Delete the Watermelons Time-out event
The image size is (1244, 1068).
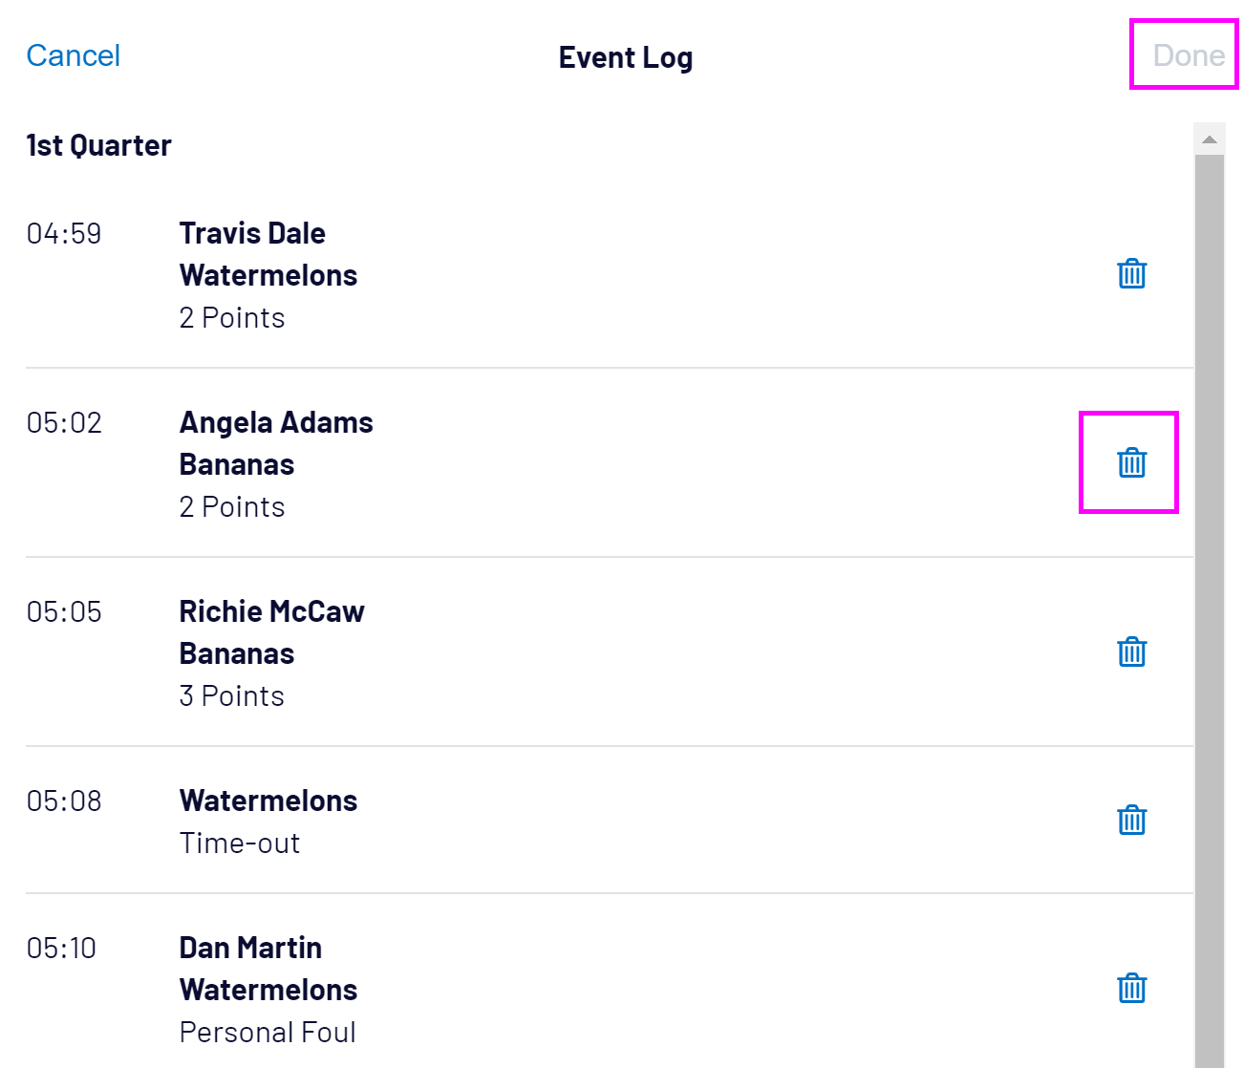coord(1131,821)
